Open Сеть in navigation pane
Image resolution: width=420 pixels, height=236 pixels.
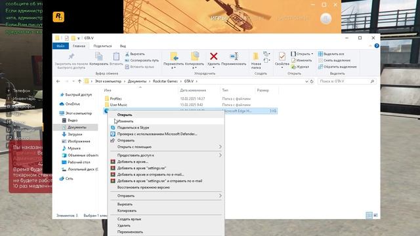(x=66, y=178)
